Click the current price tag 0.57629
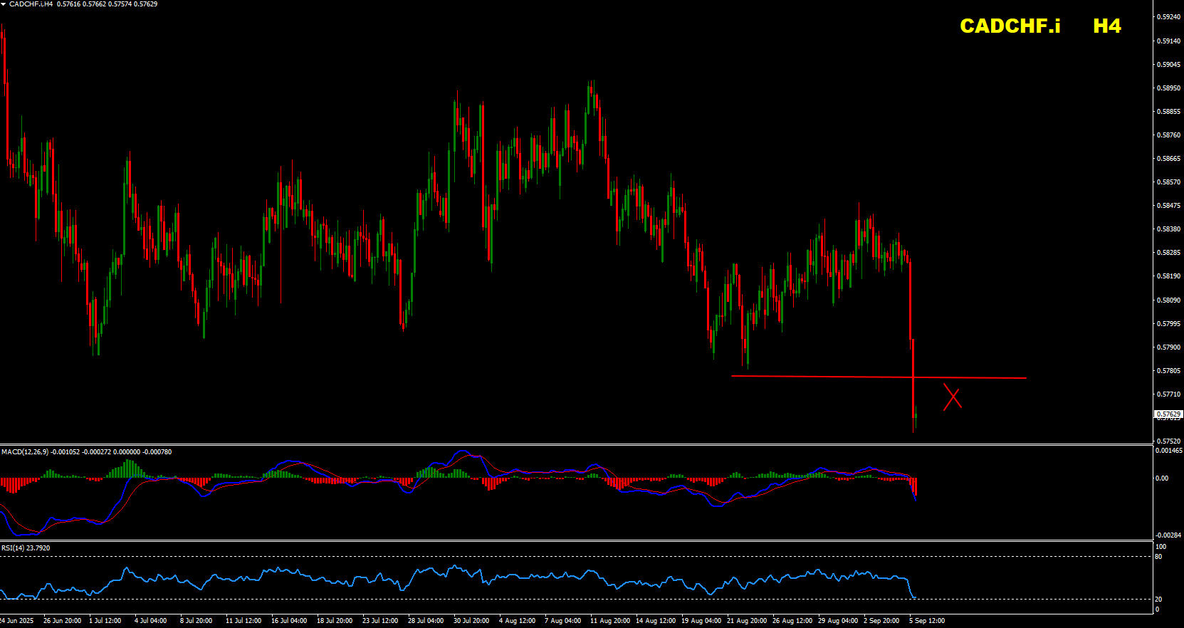The width and height of the screenshot is (1184, 628). (x=1168, y=414)
